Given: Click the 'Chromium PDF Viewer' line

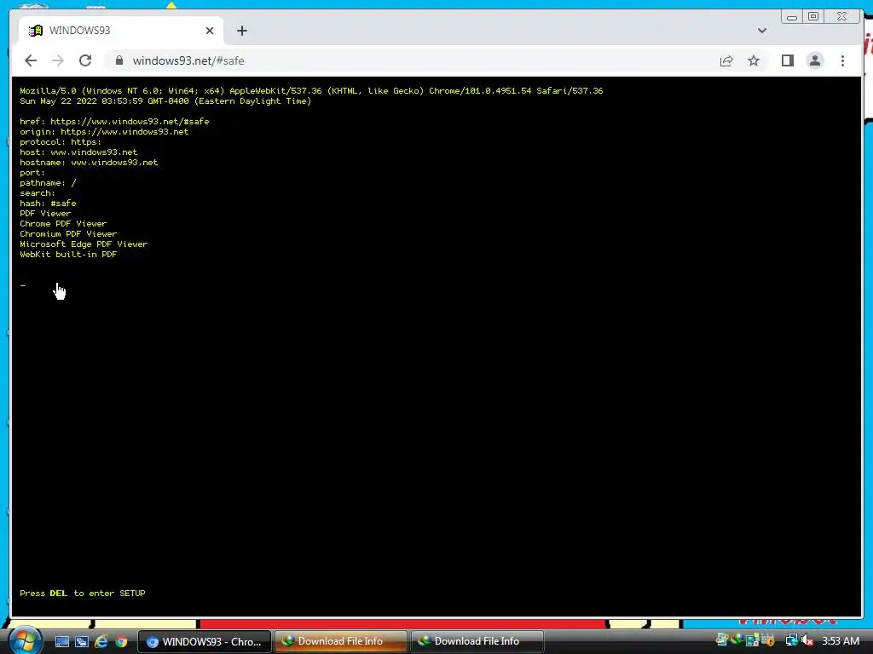Looking at the screenshot, I should coord(68,234).
